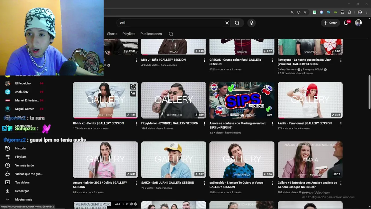Play the Bb trickz - Perrita thumbnail

pos(105,100)
